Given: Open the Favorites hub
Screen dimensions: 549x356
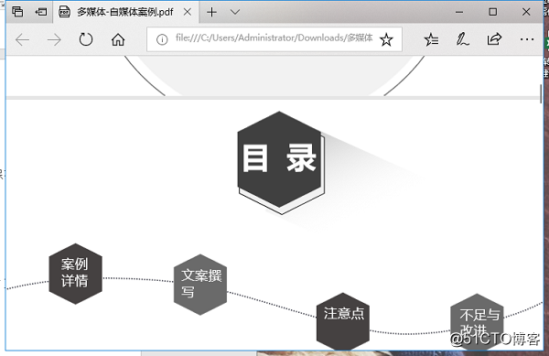Looking at the screenshot, I should (x=431, y=39).
